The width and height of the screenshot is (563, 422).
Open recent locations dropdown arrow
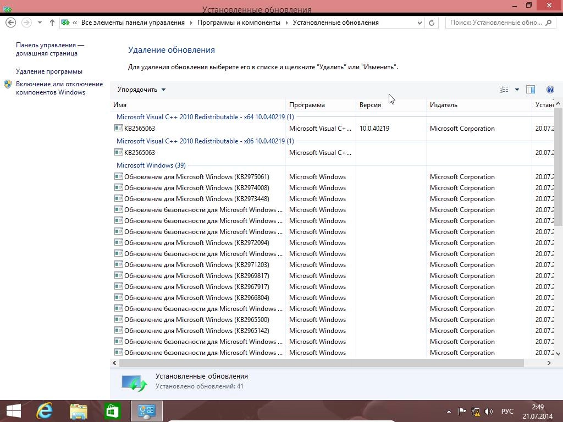(x=40, y=23)
